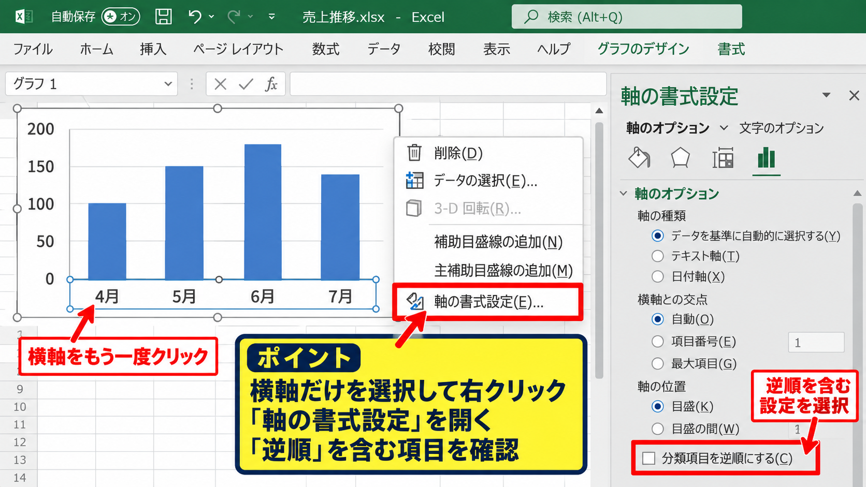Choose 削除(D) in the context menu

[488, 153]
